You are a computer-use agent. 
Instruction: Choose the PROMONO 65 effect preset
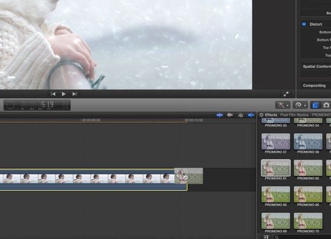point(276,194)
